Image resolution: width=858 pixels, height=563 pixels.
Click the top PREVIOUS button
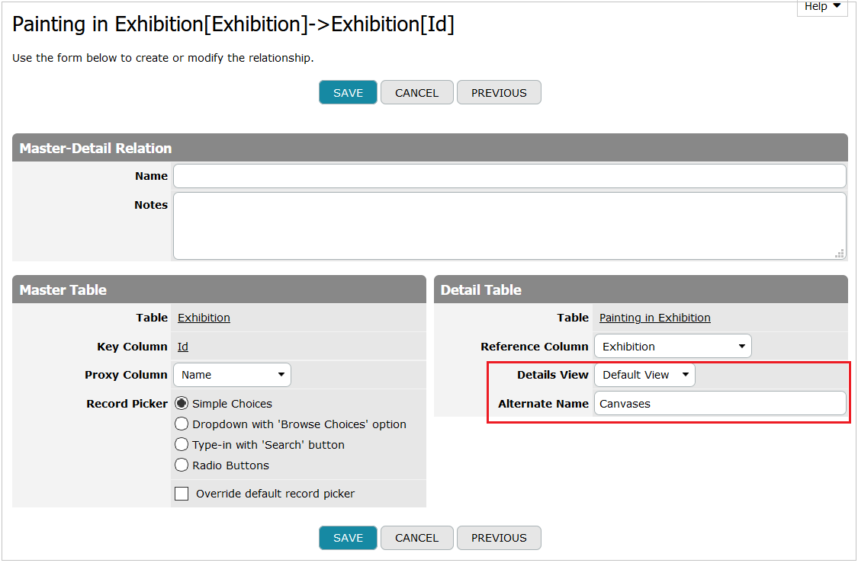[x=499, y=92]
